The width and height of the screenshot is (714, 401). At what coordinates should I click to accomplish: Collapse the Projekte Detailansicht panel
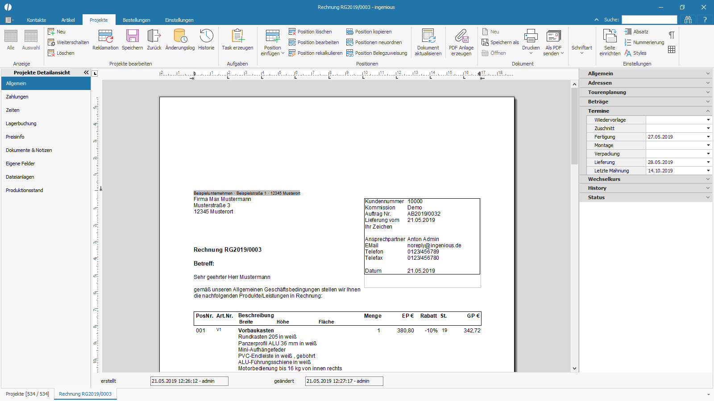pyautogui.click(x=86, y=72)
